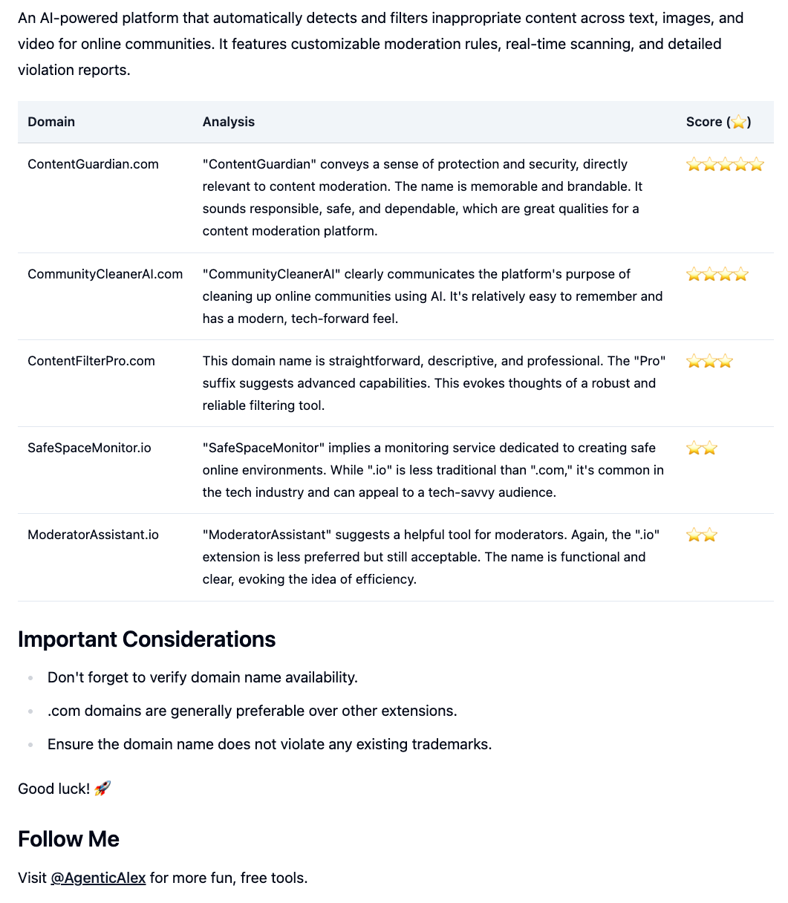Click the three-star rating for ContentFilterPro
The width and height of the screenshot is (788, 903).
point(709,362)
